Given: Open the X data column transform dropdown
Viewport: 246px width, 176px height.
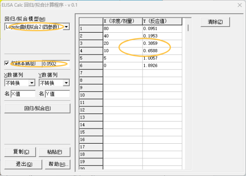Looking at the screenshot, I should point(32,83).
